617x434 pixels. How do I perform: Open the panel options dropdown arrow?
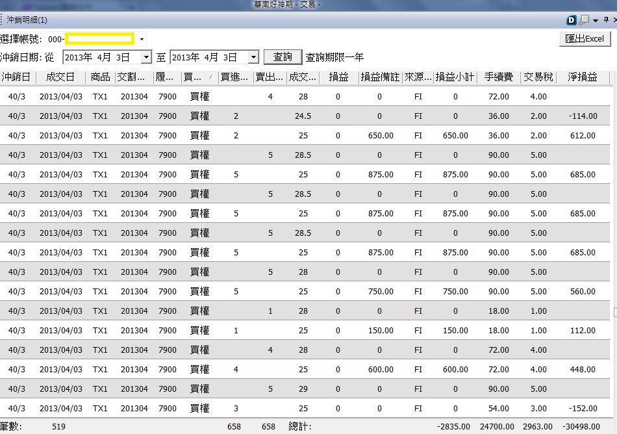tap(596, 20)
